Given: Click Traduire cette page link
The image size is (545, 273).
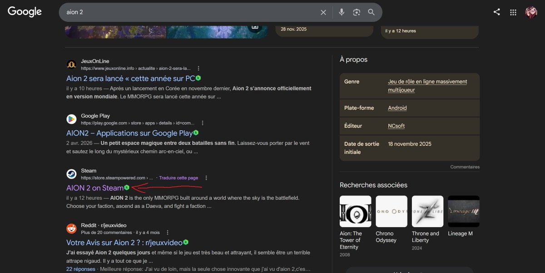Looking at the screenshot, I should pos(178,178).
